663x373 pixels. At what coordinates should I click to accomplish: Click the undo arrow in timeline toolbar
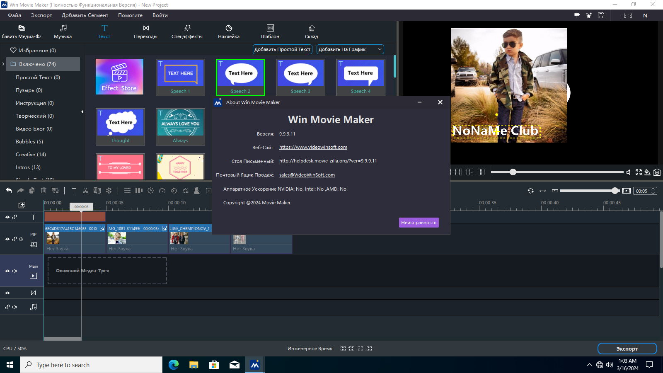click(x=9, y=191)
